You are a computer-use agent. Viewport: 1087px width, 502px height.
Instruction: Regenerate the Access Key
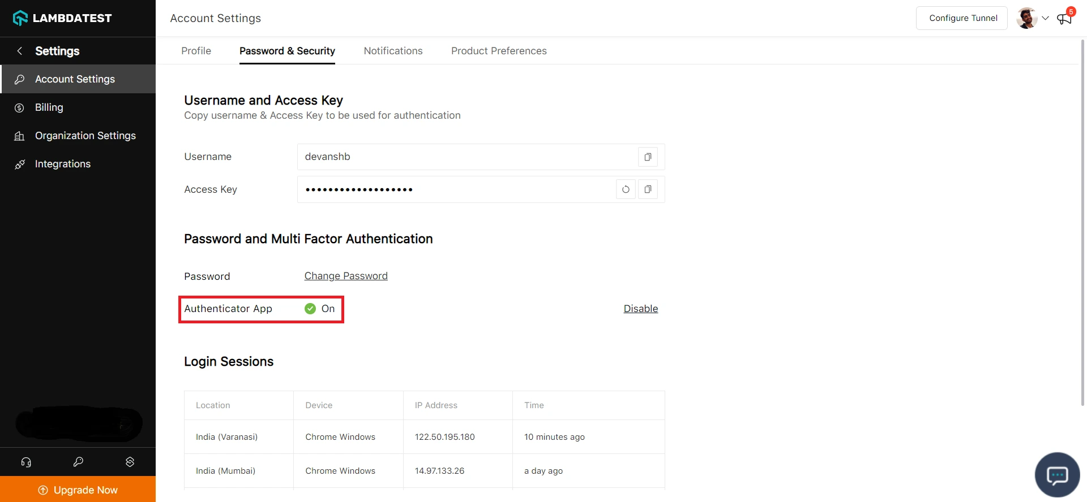[x=626, y=189]
